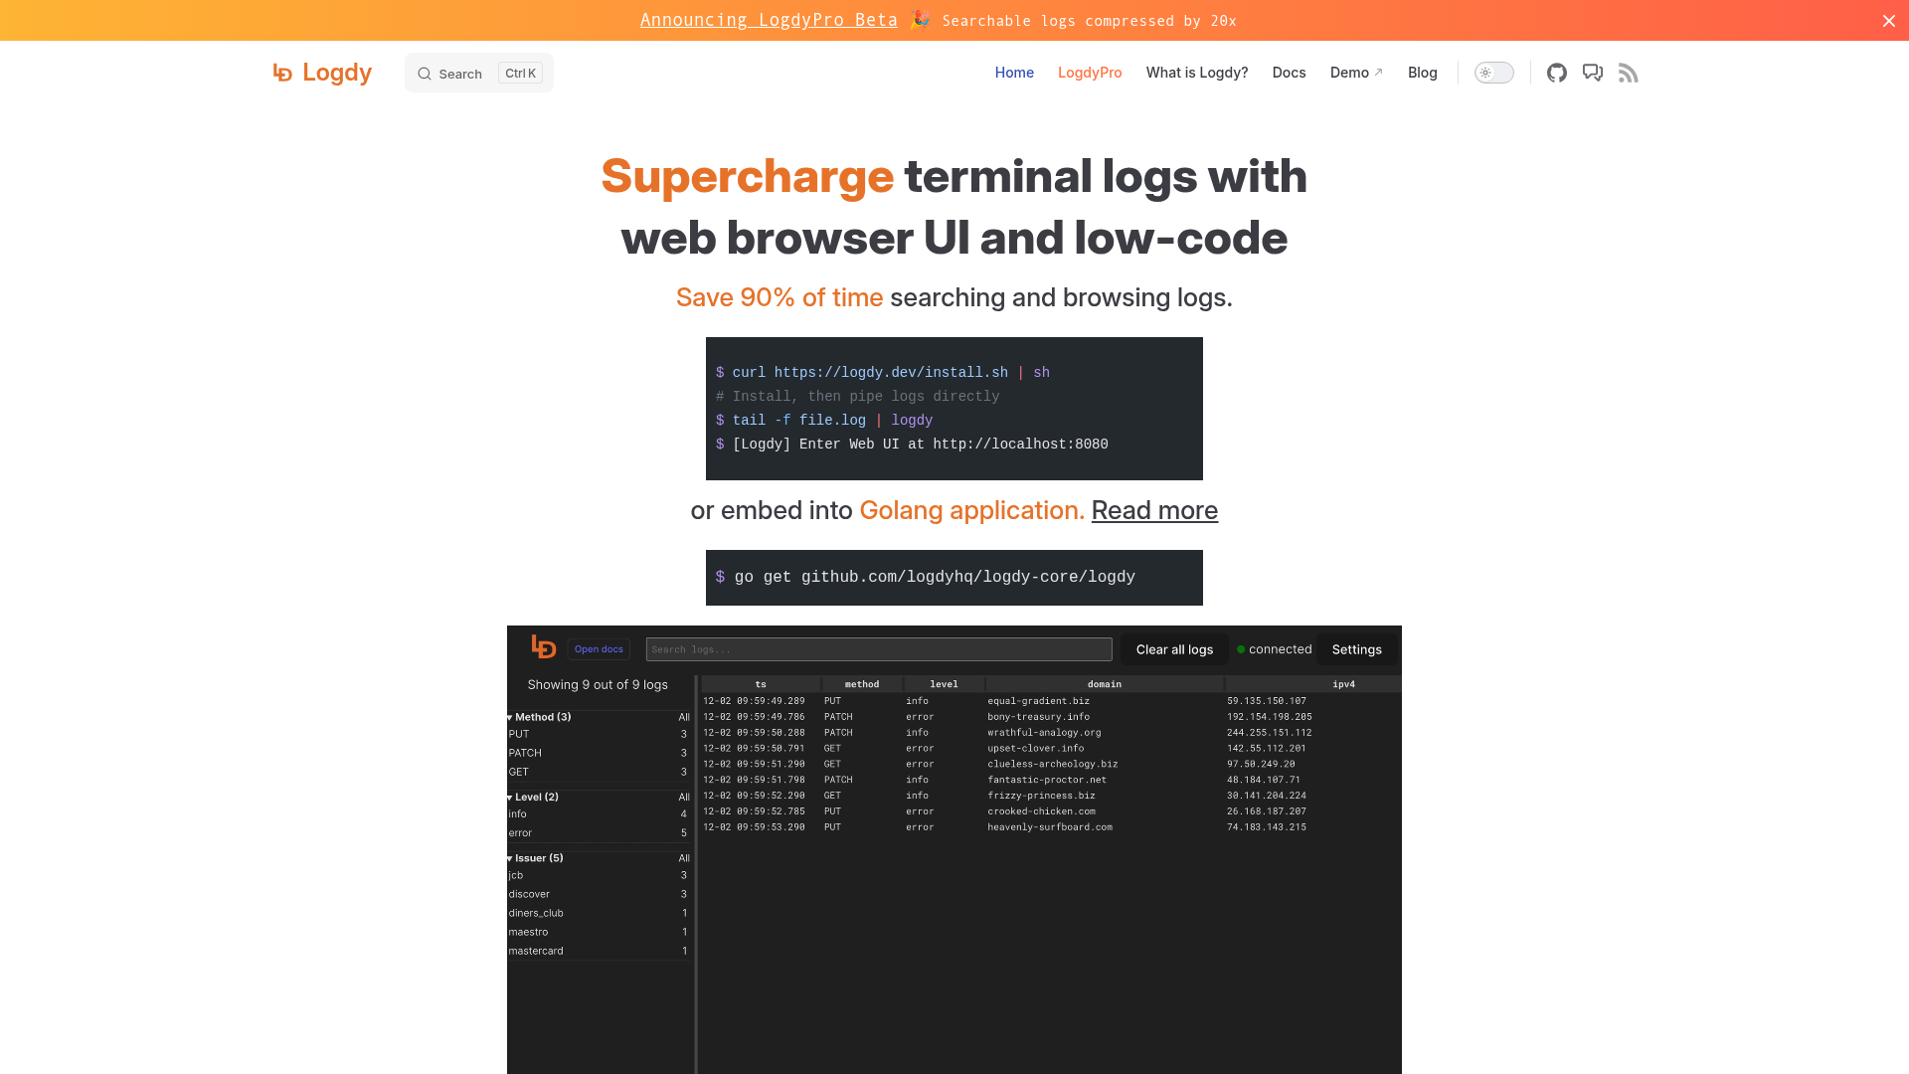Open Docs in navigation
1909x1074 pixels.
click(x=1289, y=73)
